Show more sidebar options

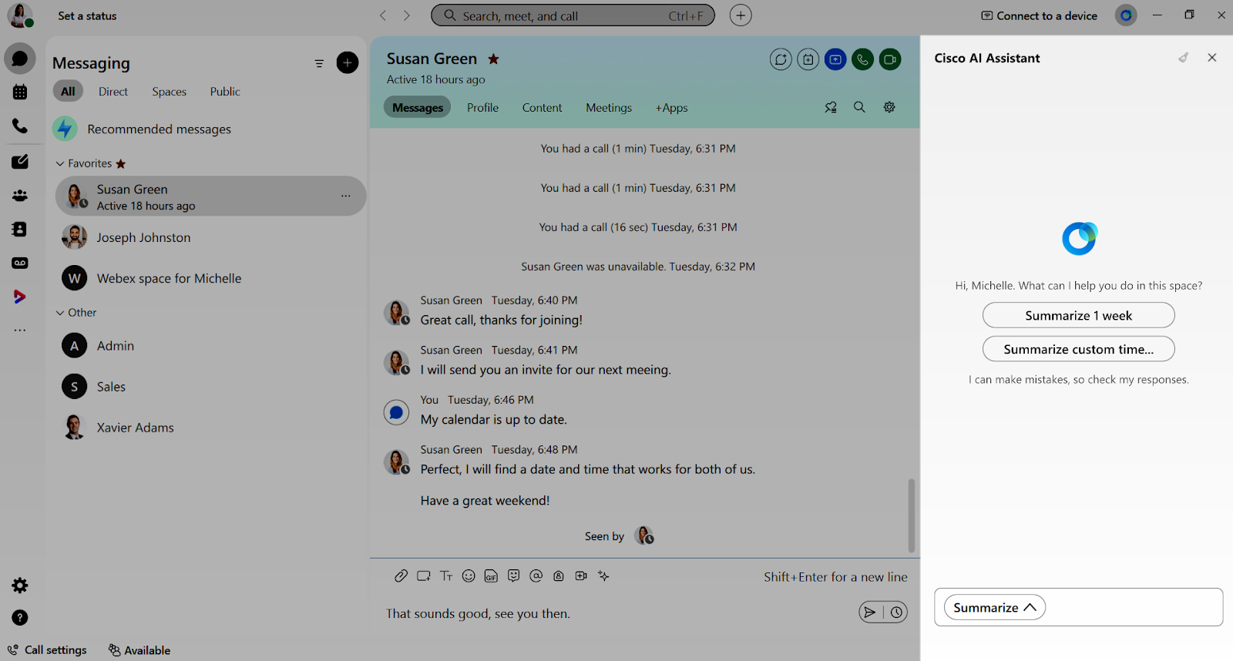tap(20, 330)
